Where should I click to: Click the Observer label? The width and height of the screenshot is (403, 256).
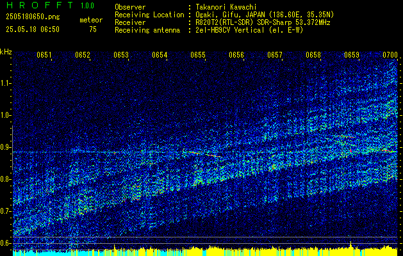pyautogui.click(x=130, y=7)
